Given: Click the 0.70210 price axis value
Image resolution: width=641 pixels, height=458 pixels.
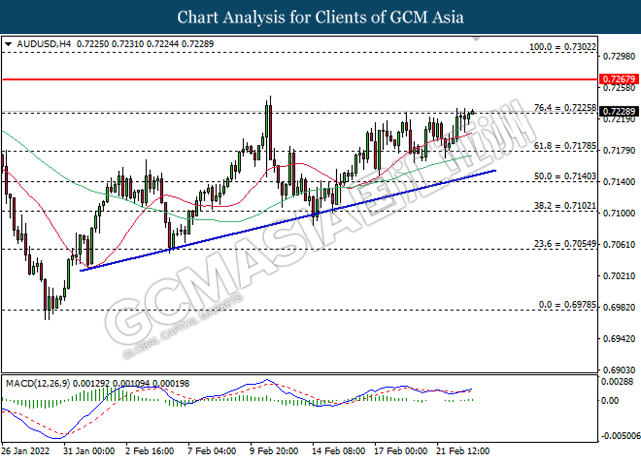Looking at the screenshot, I should click(x=619, y=276).
